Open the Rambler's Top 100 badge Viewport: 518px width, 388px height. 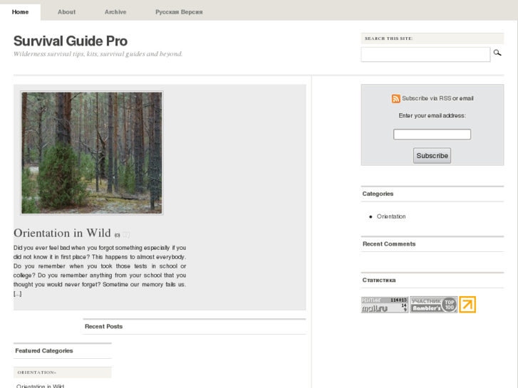pos(433,305)
